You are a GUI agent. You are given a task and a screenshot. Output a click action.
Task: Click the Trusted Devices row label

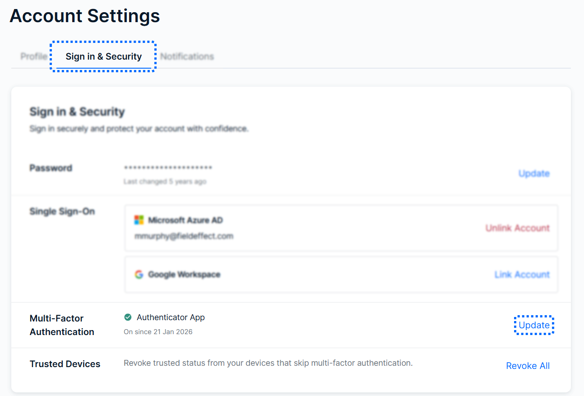65,364
